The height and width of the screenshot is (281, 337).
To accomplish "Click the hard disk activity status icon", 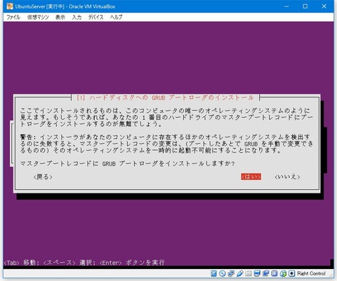I will coord(213,273).
